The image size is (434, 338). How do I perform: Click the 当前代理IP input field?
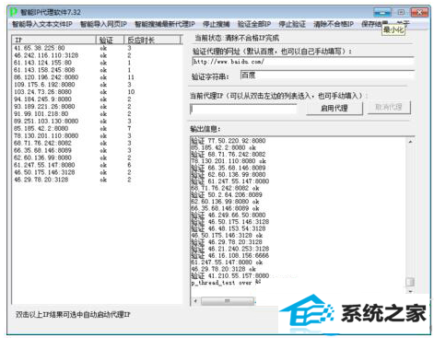(243, 109)
